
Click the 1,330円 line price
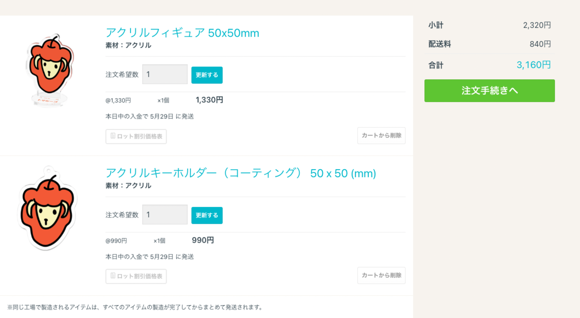[x=209, y=100]
